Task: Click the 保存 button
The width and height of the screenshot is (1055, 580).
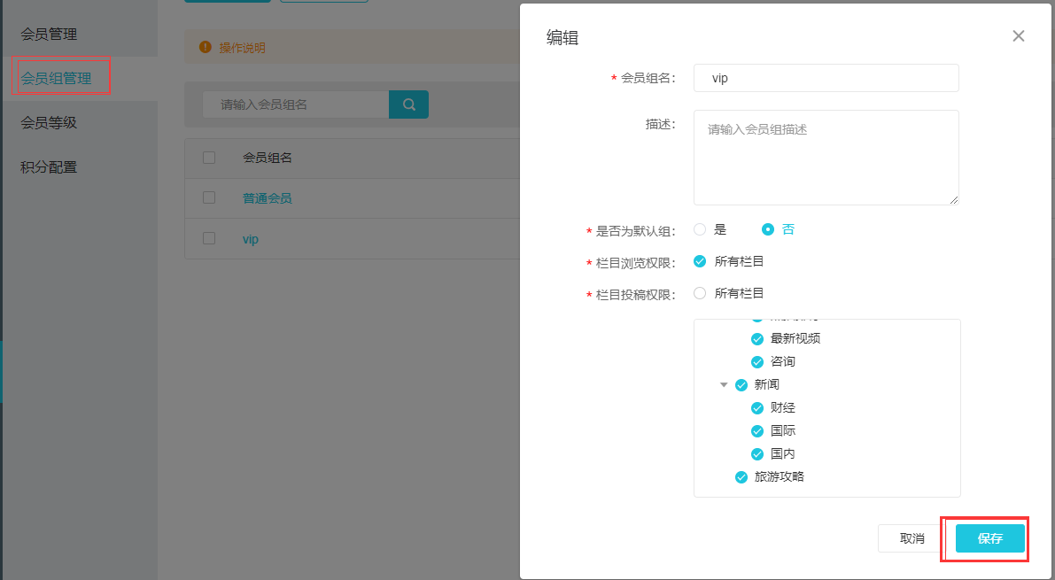Action: (x=989, y=538)
